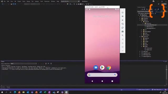Open Microsoft Edge from taskbar
The image size is (168, 94).
click(15, 92)
